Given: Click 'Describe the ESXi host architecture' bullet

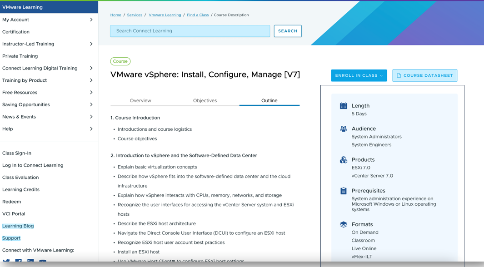Looking at the screenshot, I should 157,223.
